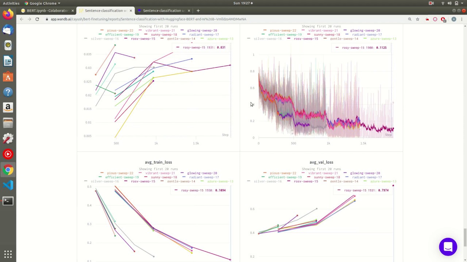Launch Thunderbird mail from the dock

(8, 30)
